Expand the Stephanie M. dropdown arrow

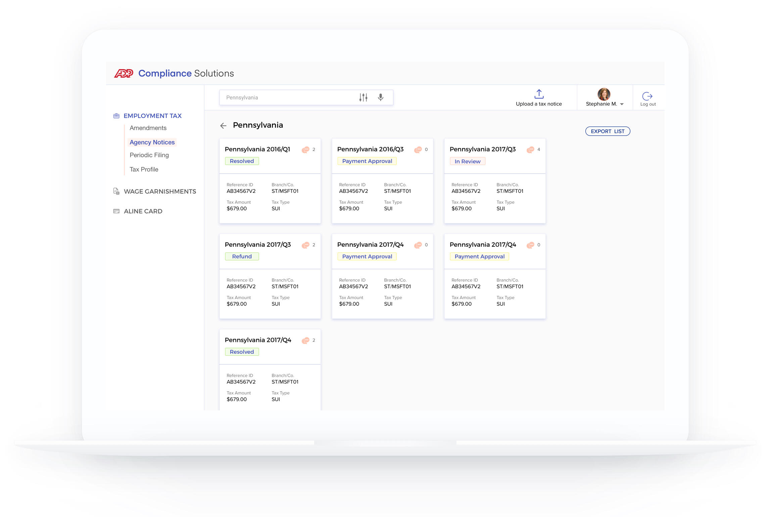click(622, 104)
